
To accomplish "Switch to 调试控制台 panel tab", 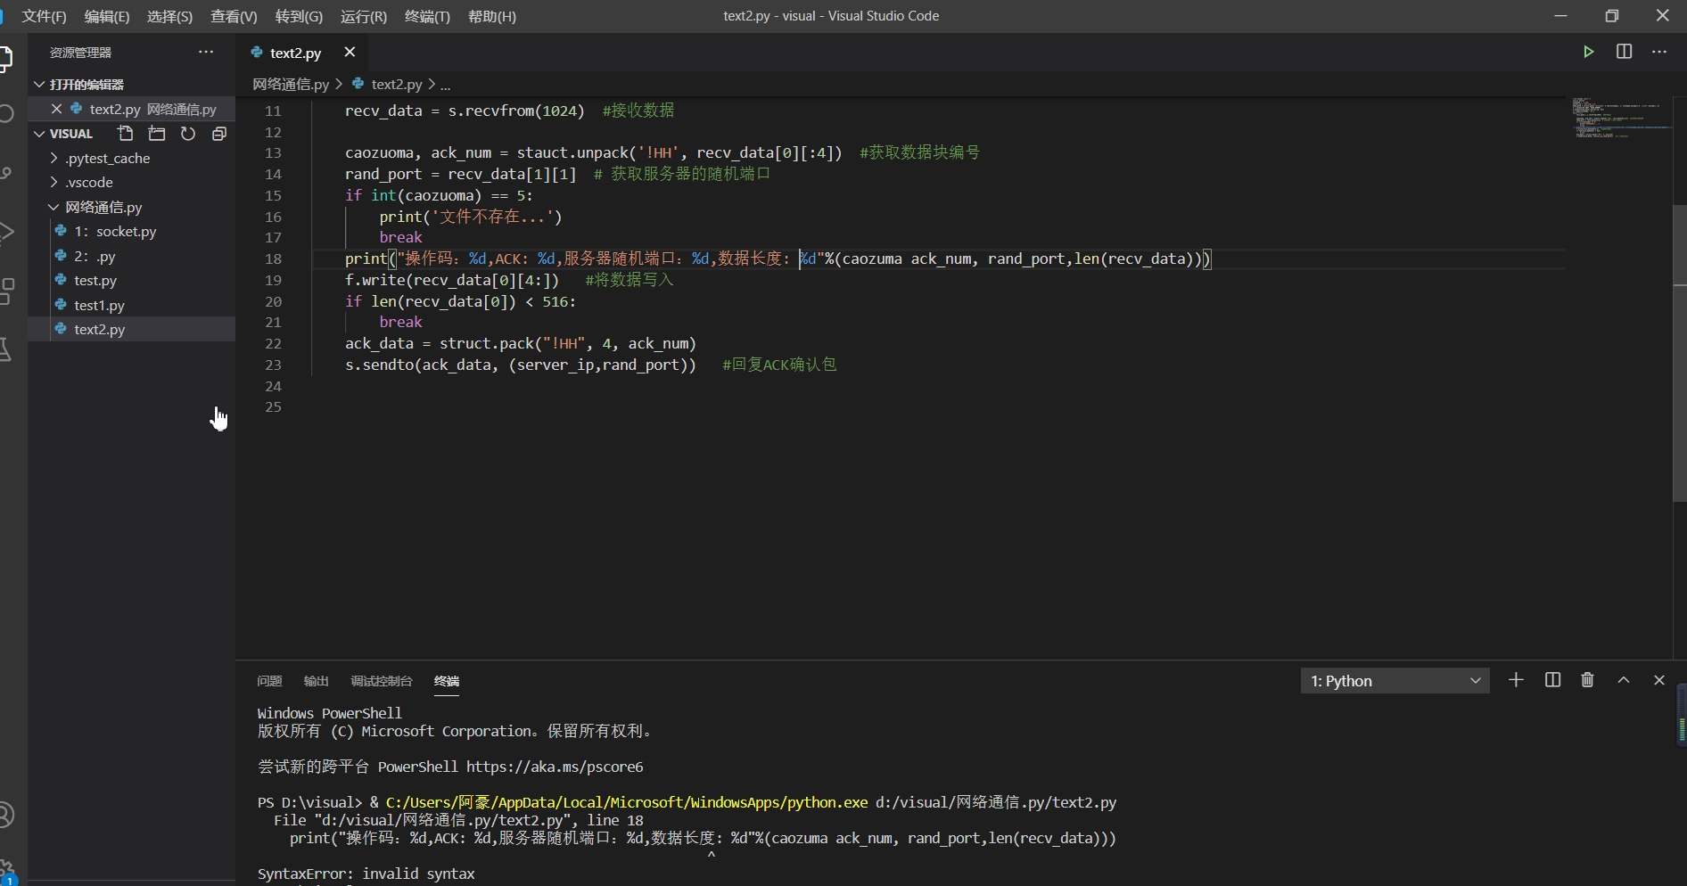I will 382,681.
